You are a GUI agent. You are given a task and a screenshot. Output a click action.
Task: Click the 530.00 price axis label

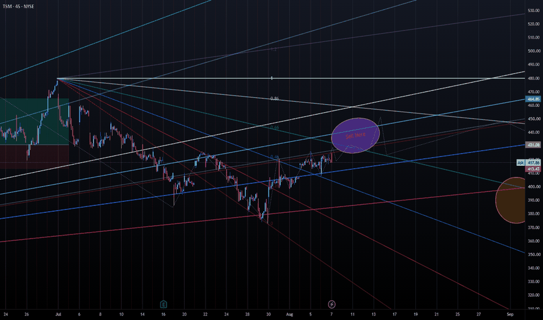[x=534, y=10]
